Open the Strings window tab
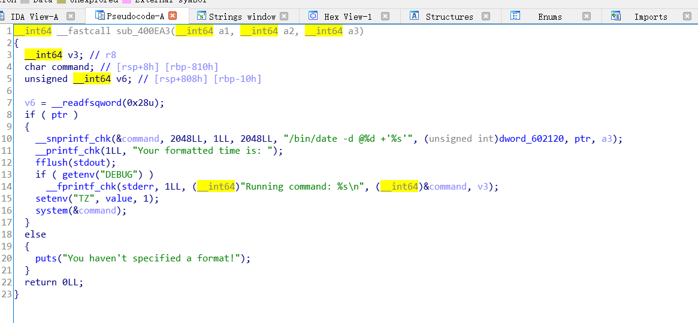The width and height of the screenshot is (698, 323). [242, 16]
